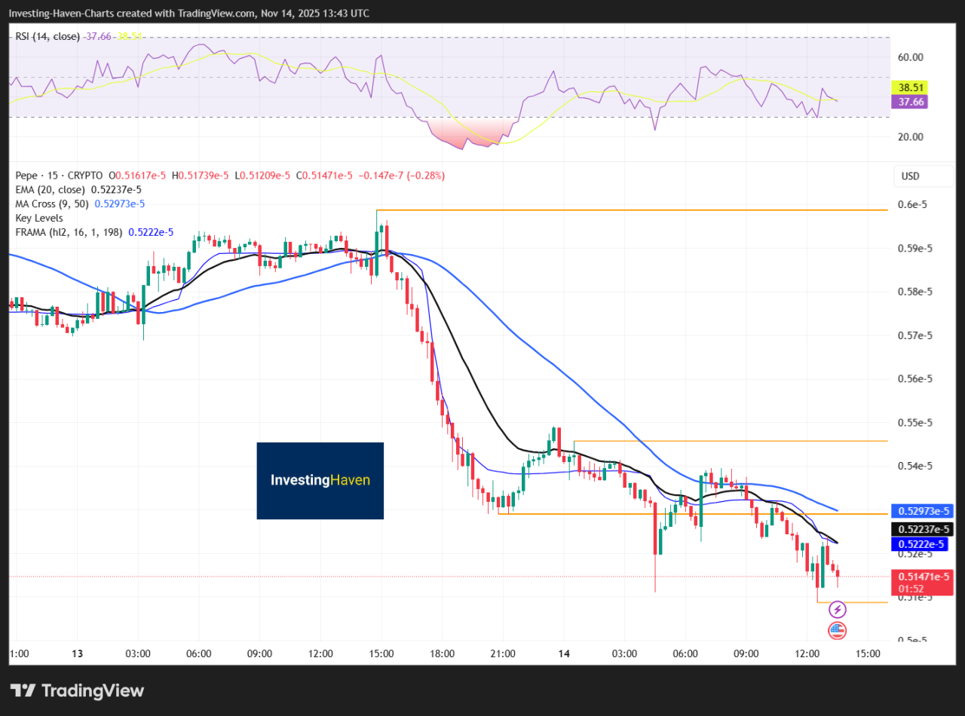Screen dimensions: 965x716
Task: Click the purple RSI value tag 37.66
Action: [907, 102]
